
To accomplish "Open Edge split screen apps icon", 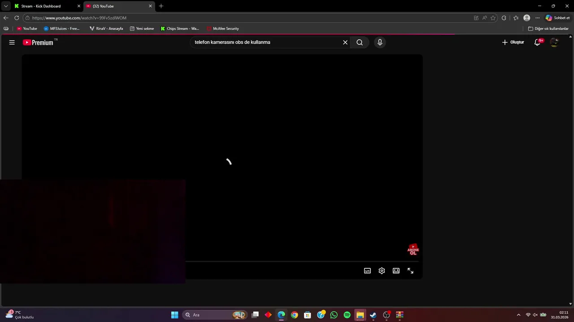I will click(476, 18).
